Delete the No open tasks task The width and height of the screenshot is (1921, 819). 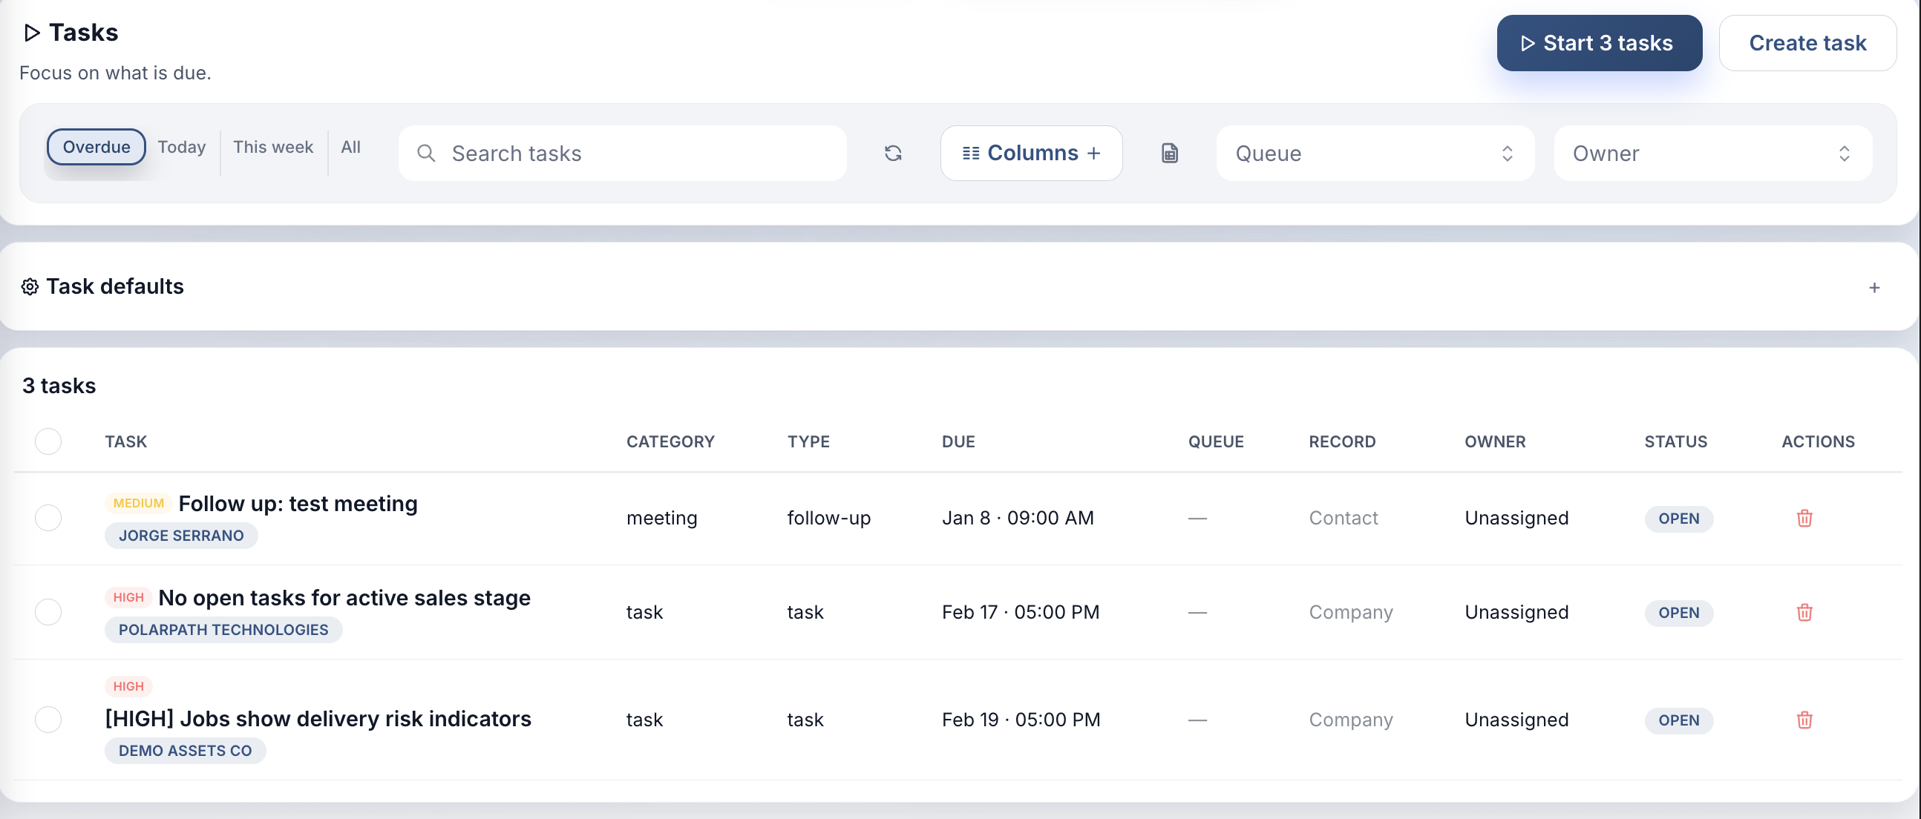click(1804, 612)
